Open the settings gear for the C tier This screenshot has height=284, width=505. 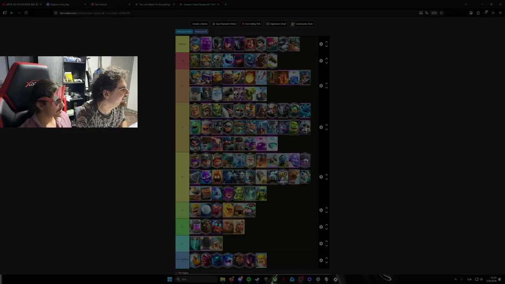(x=321, y=210)
